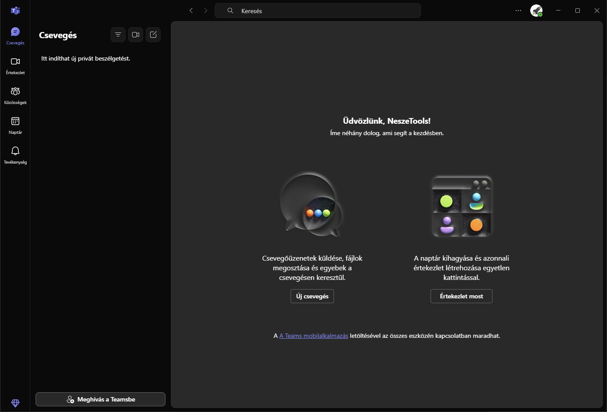Screen dimensions: 607x412
Task: Open the chat filter icon
Action: pyautogui.click(x=118, y=35)
